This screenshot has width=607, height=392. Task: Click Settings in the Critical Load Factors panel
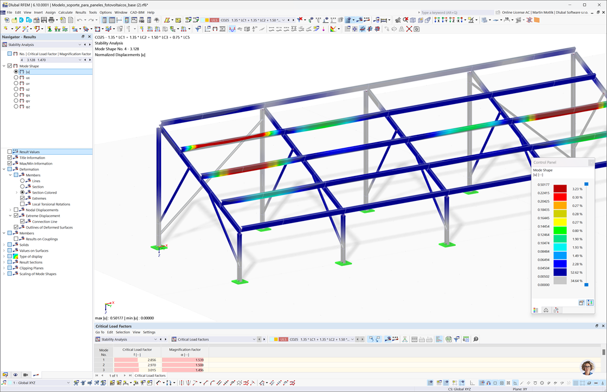(x=150, y=332)
